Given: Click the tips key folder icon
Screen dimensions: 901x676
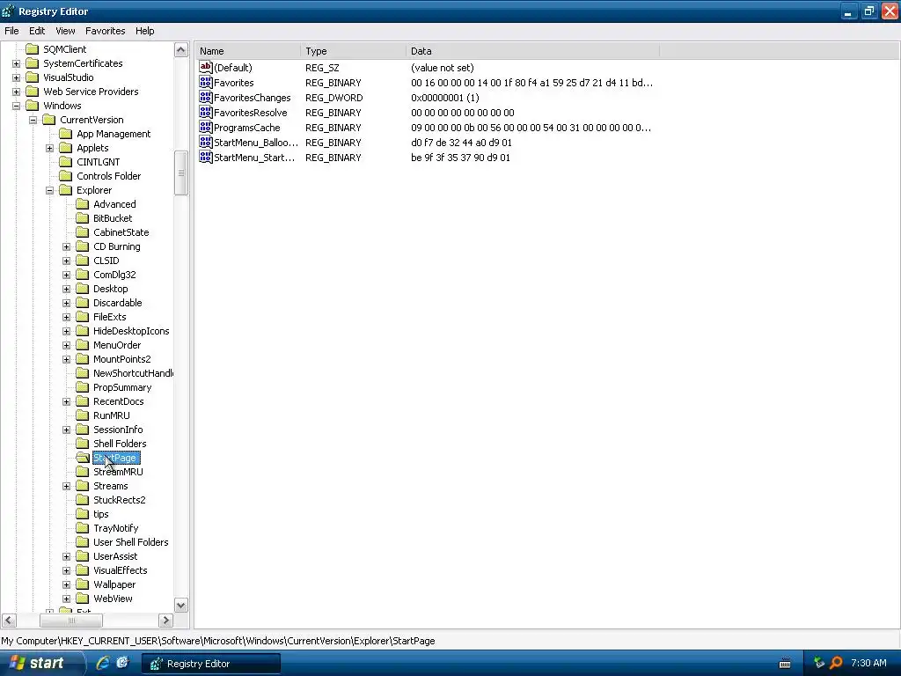Looking at the screenshot, I should coord(83,514).
